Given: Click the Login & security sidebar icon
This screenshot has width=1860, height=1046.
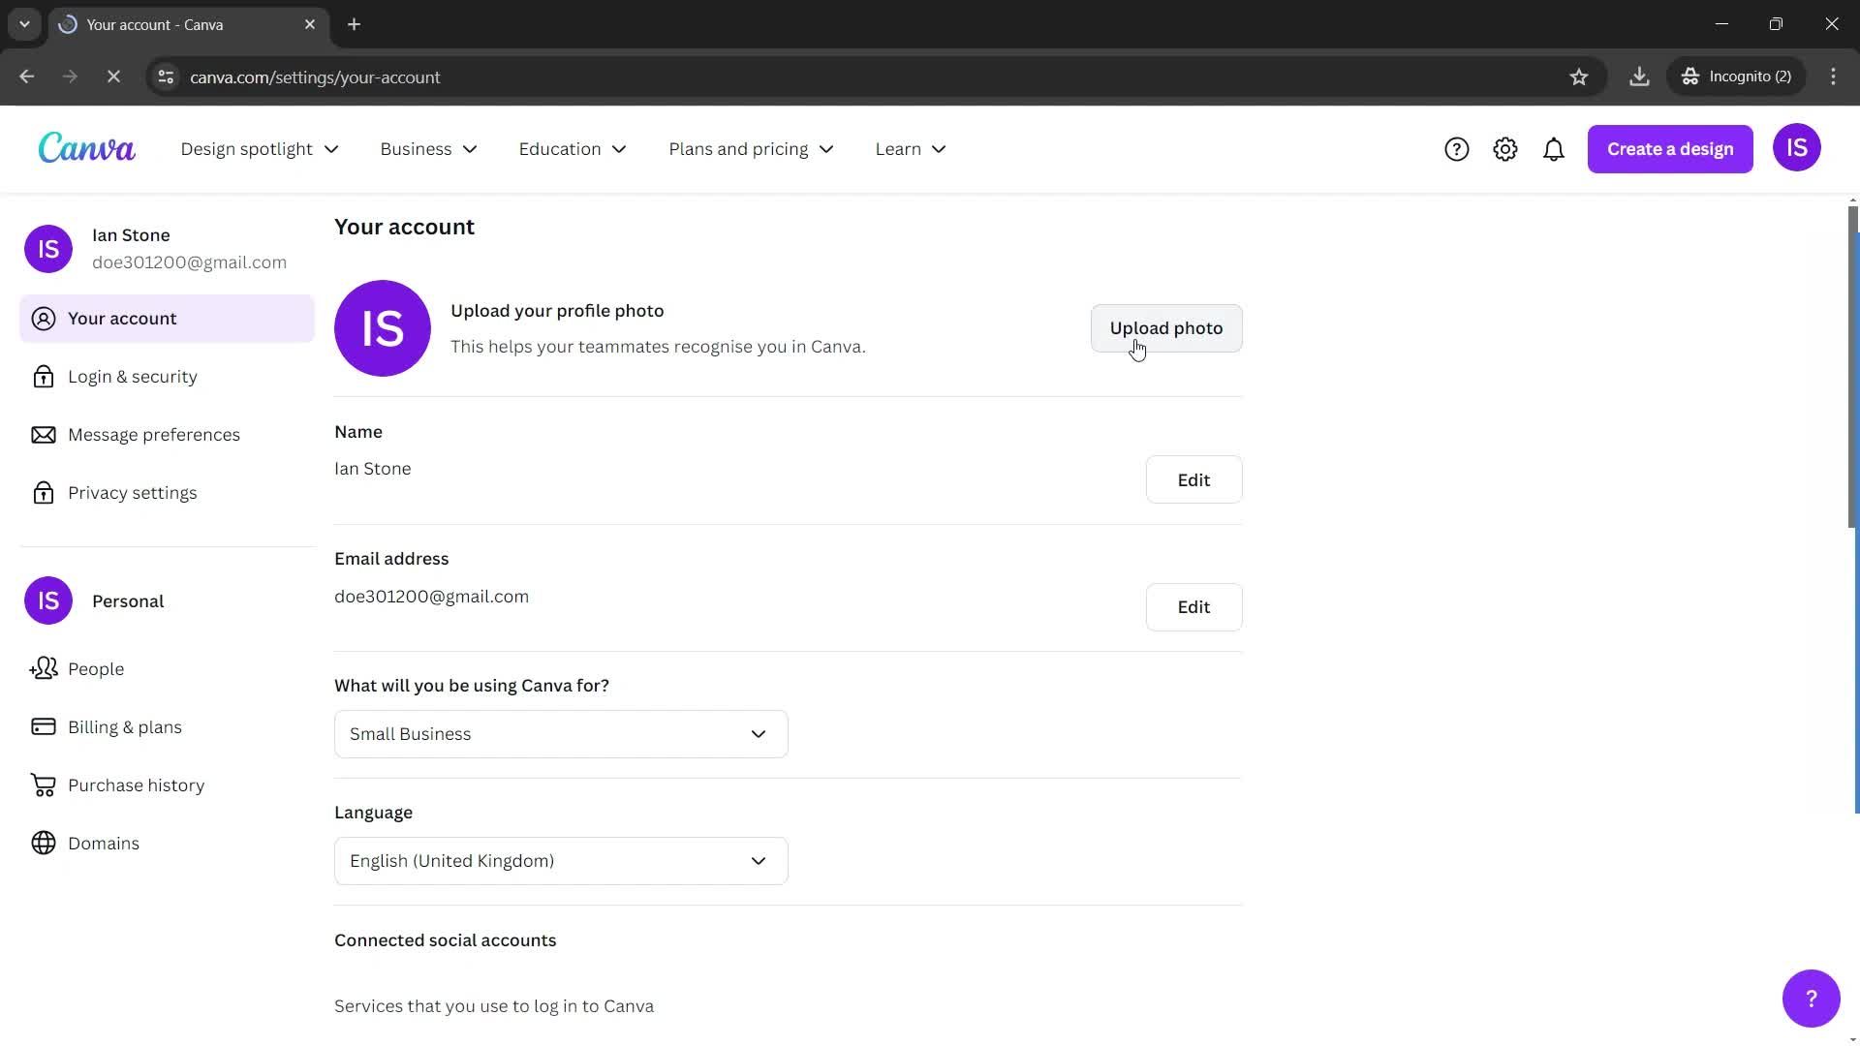Looking at the screenshot, I should [44, 376].
